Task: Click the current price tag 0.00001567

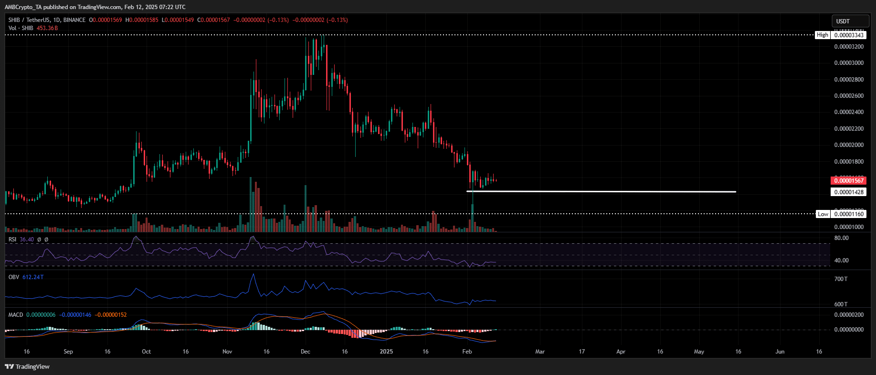Action: pos(848,180)
